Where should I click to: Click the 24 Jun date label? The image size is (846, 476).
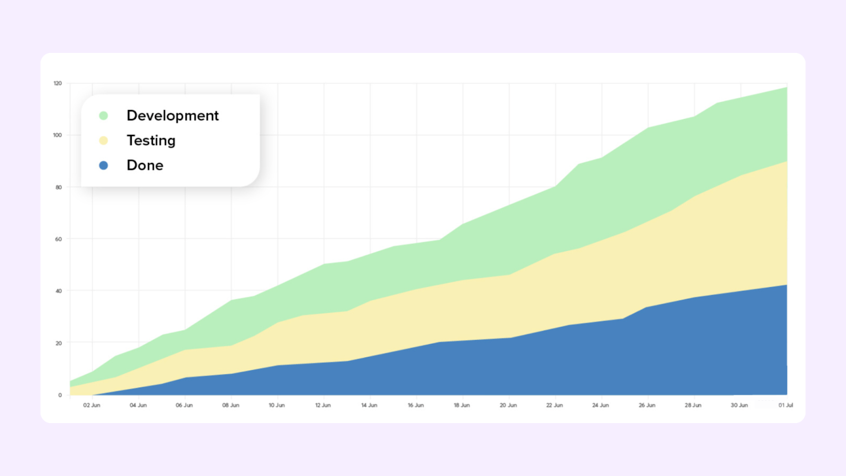pos(601,405)
